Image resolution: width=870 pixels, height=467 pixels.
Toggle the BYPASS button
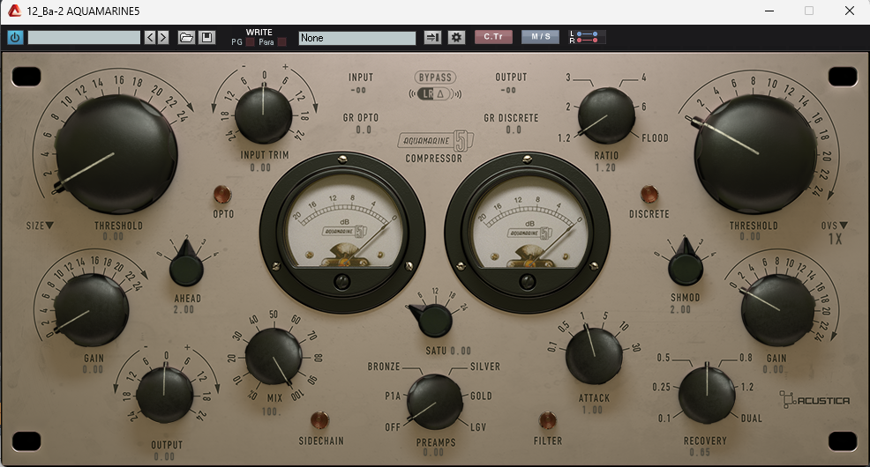pos(436,78)
